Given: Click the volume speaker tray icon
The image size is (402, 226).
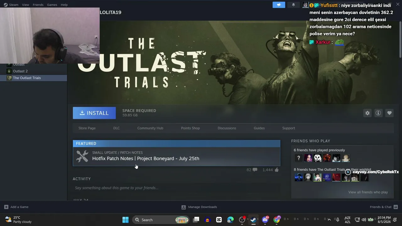Looking at the screenshot, I should (364, 220).
